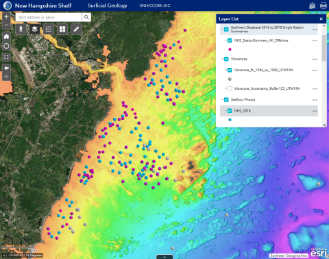Screen dimensions: 329x259
Task: Enable Vibracore_Uncertainty_Buffer125_UTM19N layer checkbox
Action: pos(230,88)
